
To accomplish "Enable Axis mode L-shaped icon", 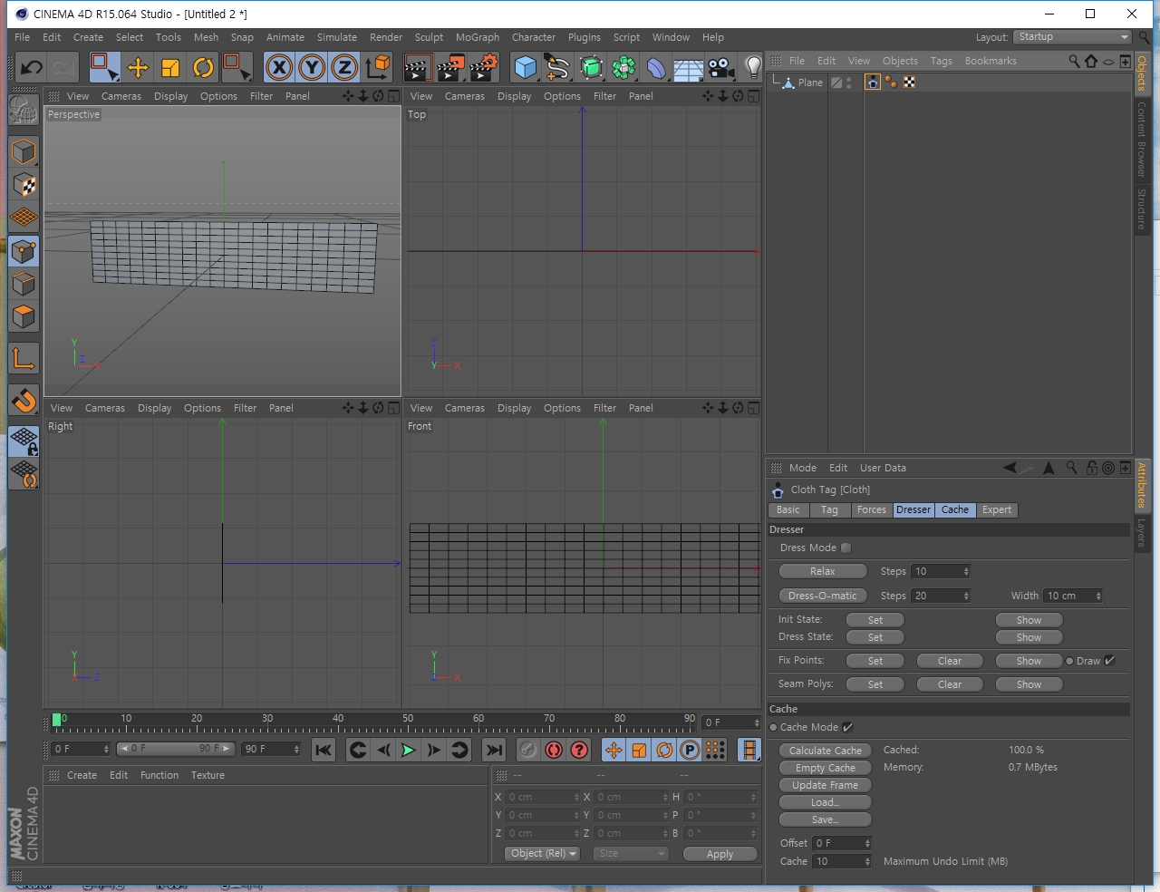I will [24, 359].
